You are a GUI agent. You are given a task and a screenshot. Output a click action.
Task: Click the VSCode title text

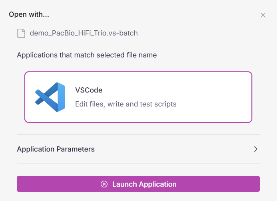(88, 90)
